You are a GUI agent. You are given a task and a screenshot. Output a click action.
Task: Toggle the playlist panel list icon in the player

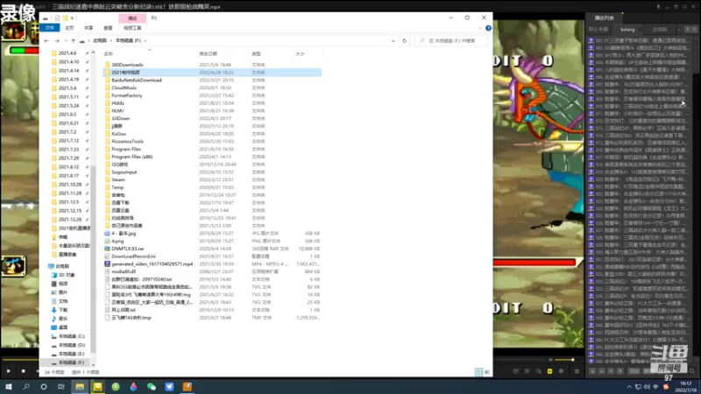(x=577, y=371)
